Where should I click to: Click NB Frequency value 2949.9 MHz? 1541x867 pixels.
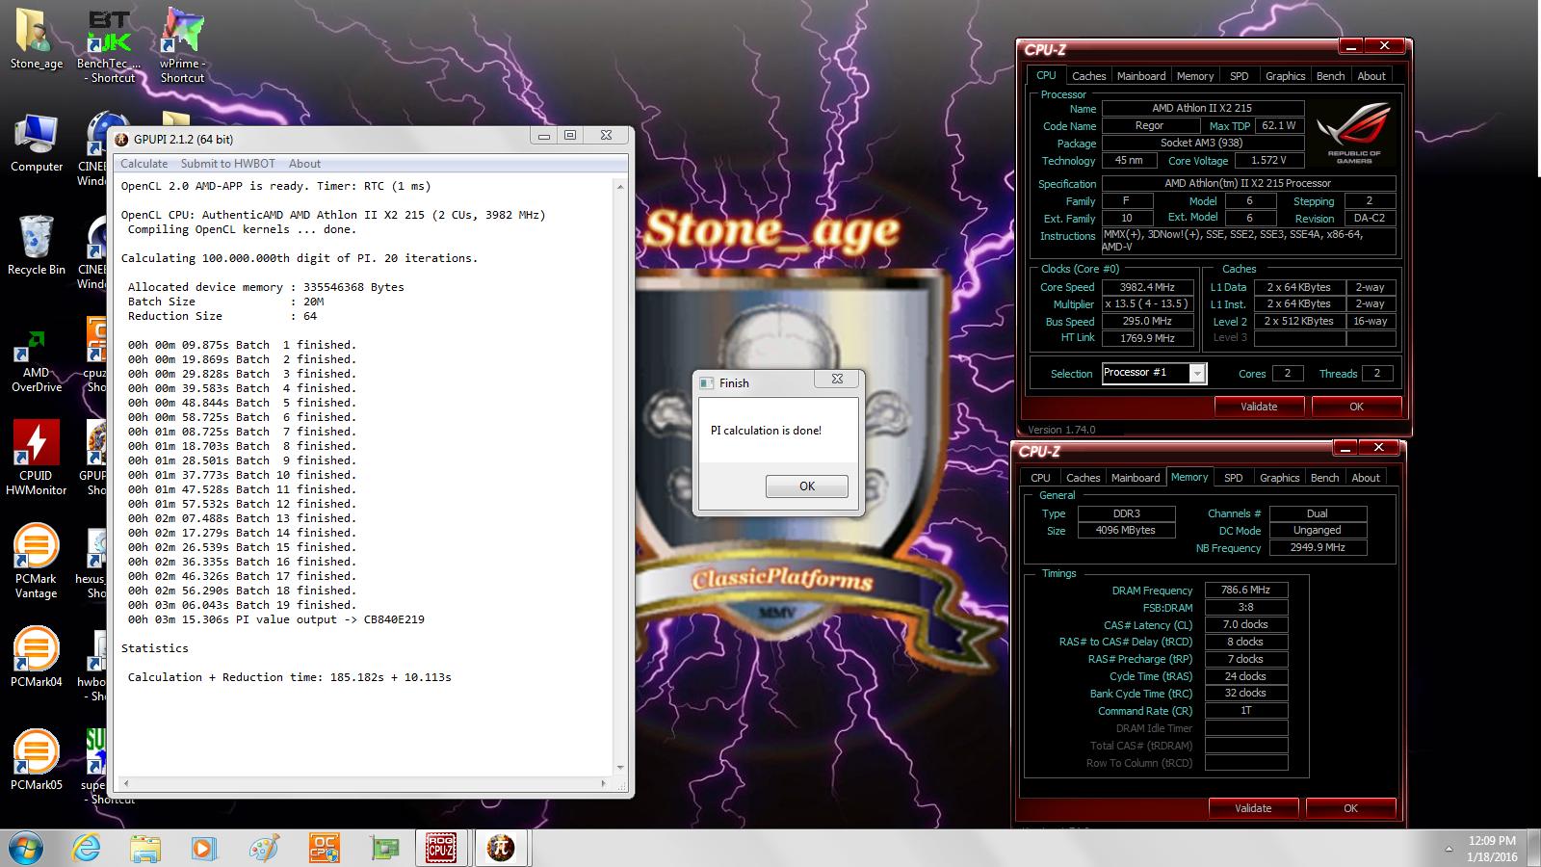pyautogui.click(x=1318, y=547)
